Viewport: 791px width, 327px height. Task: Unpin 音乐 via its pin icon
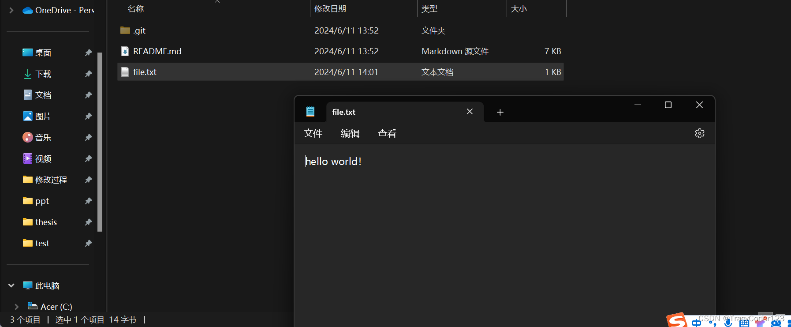click(88, 137)
